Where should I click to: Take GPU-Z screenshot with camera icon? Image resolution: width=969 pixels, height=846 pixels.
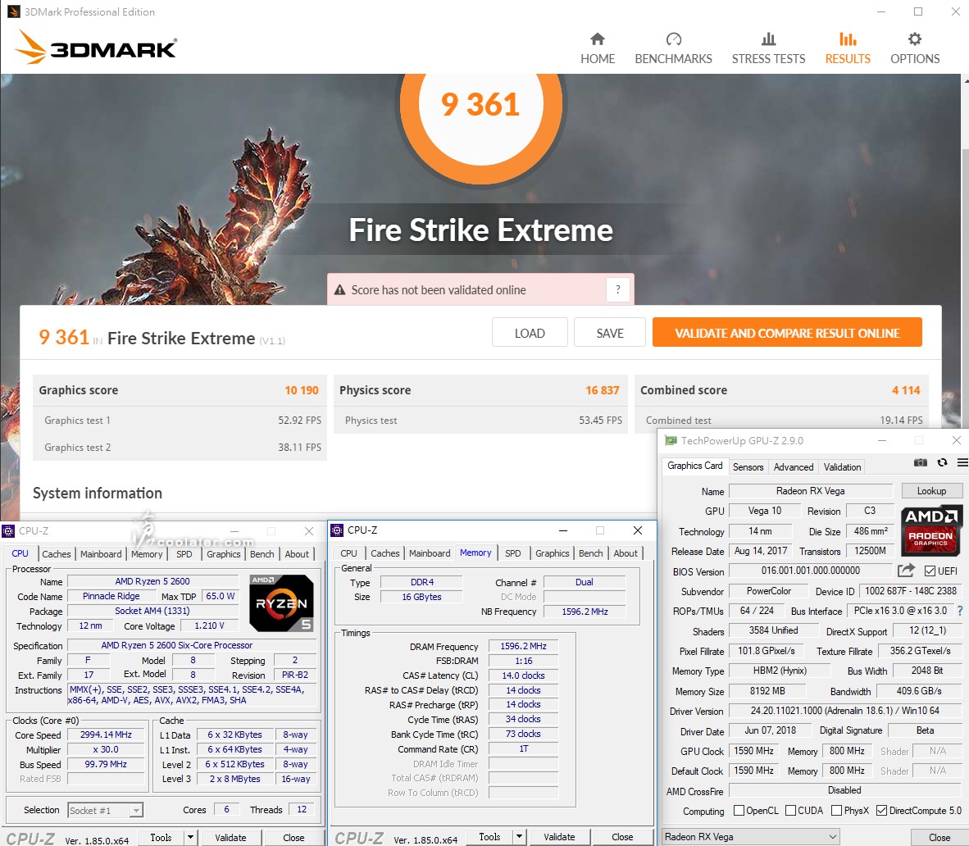click(920, 463)
